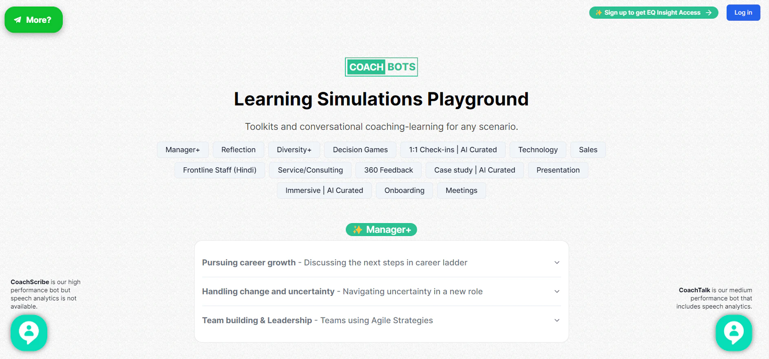Expand Team building & Leadership chevron
769x359 pixels.
click(557, 320)
